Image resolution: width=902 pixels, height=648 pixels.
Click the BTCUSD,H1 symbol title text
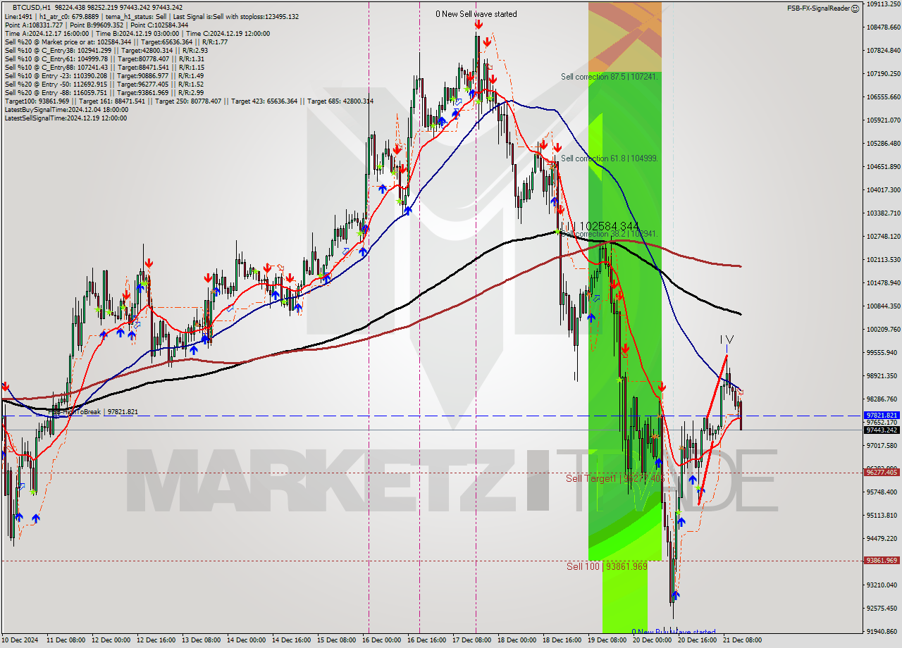32,7
